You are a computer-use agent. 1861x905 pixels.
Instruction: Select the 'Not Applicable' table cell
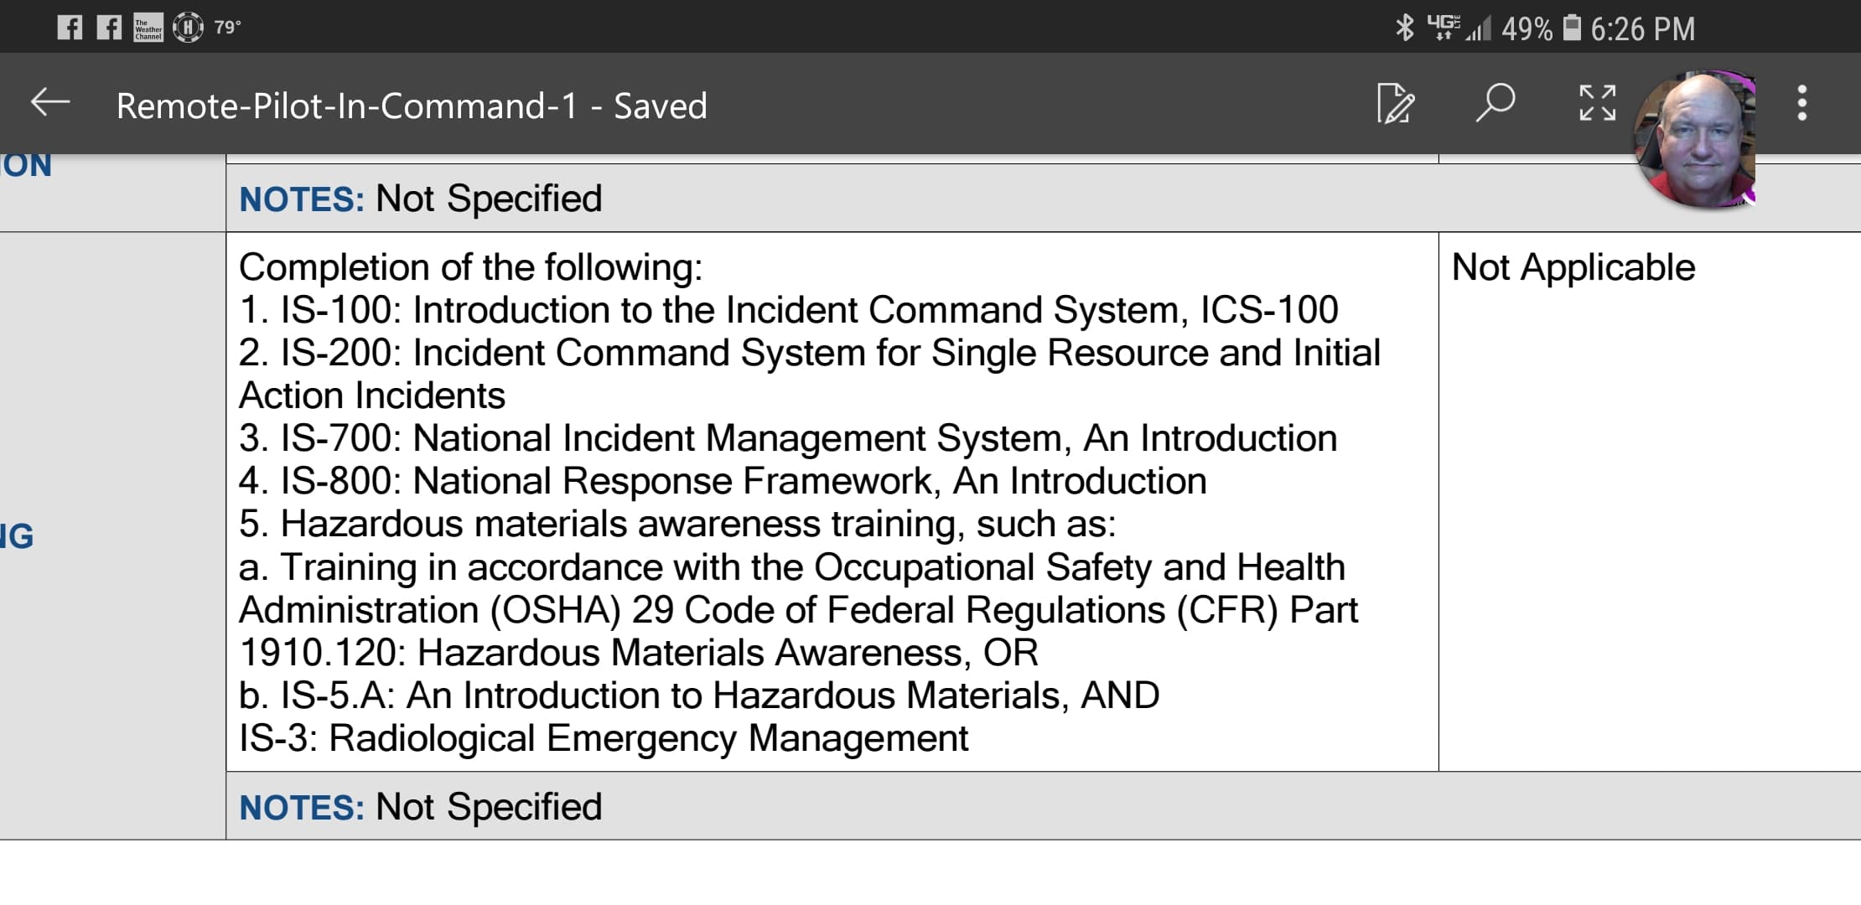pyautogui.click(x=1573, y=268)
